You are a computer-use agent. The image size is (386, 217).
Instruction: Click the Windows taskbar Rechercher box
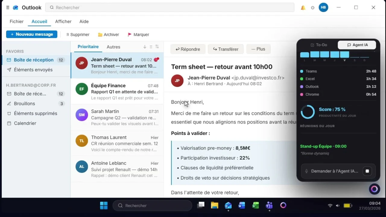(152, 206)
